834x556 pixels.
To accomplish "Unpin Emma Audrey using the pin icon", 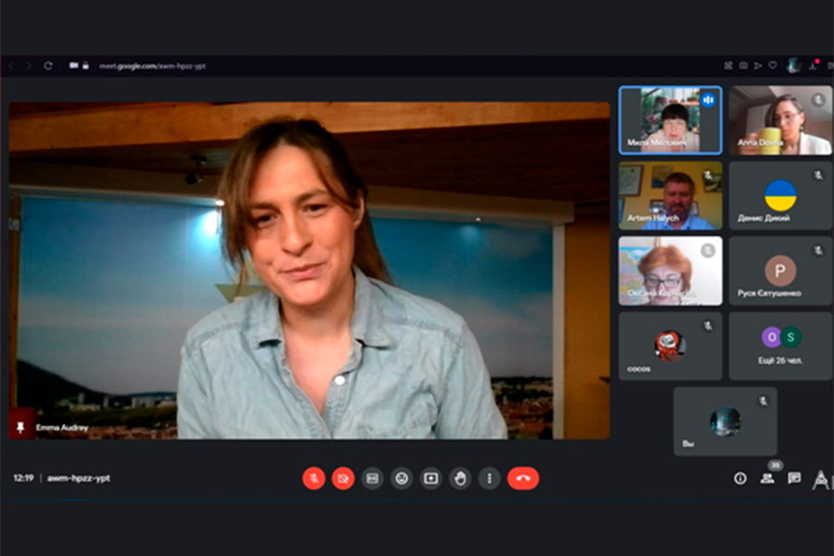I will click(x=21, y=427).
